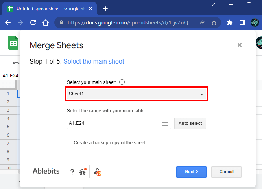The height and width of the screenshot is (189, 262).
Task: Bookmark this page with the star icon
Action: (214, 23)
